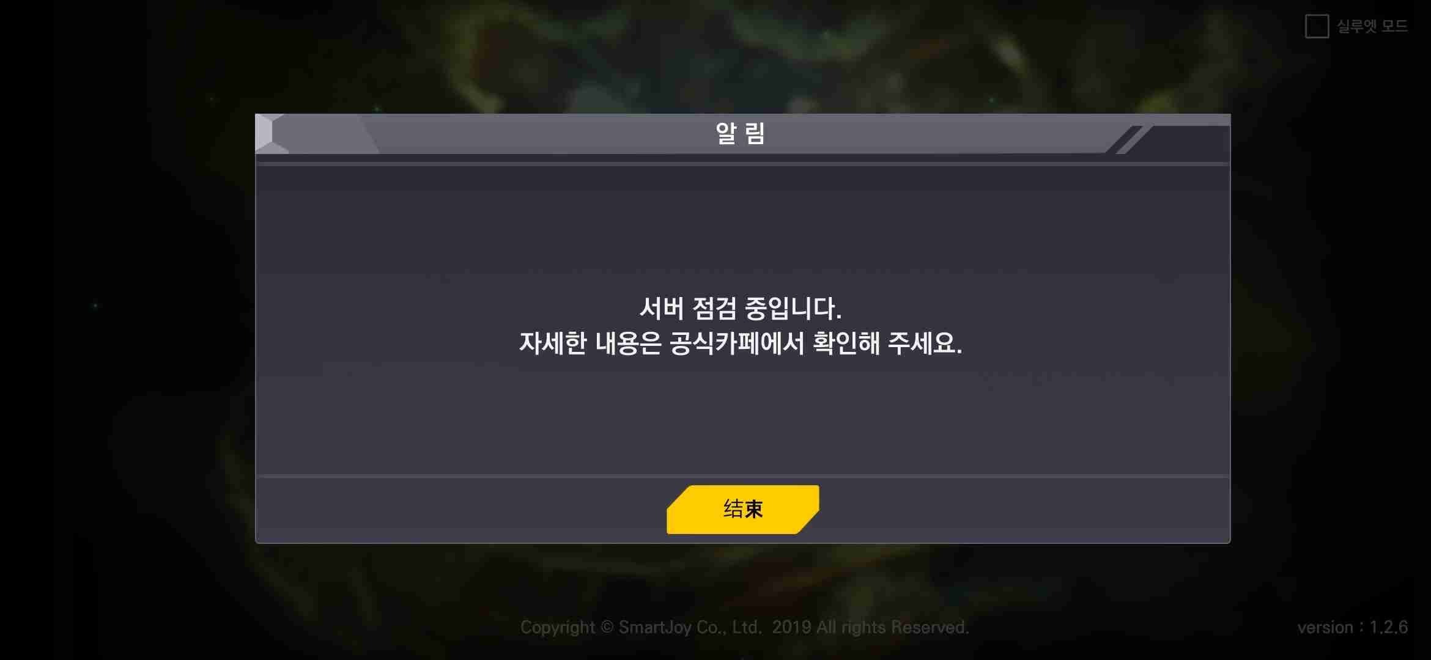
Task: Click the 2019 All rights Reserved text
Action: pos(871,627)
